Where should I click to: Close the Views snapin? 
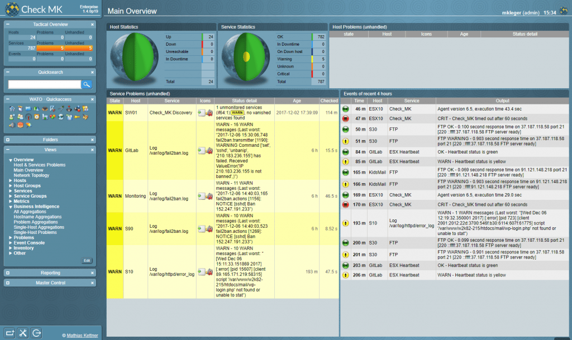92,150
